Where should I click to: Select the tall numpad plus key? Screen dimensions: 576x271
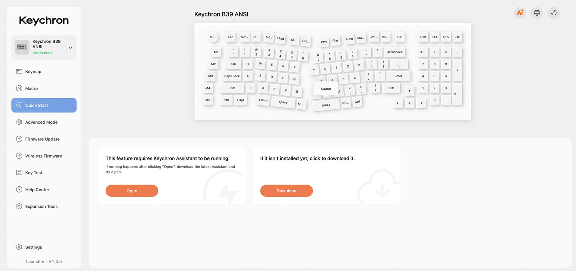[457, 70]
